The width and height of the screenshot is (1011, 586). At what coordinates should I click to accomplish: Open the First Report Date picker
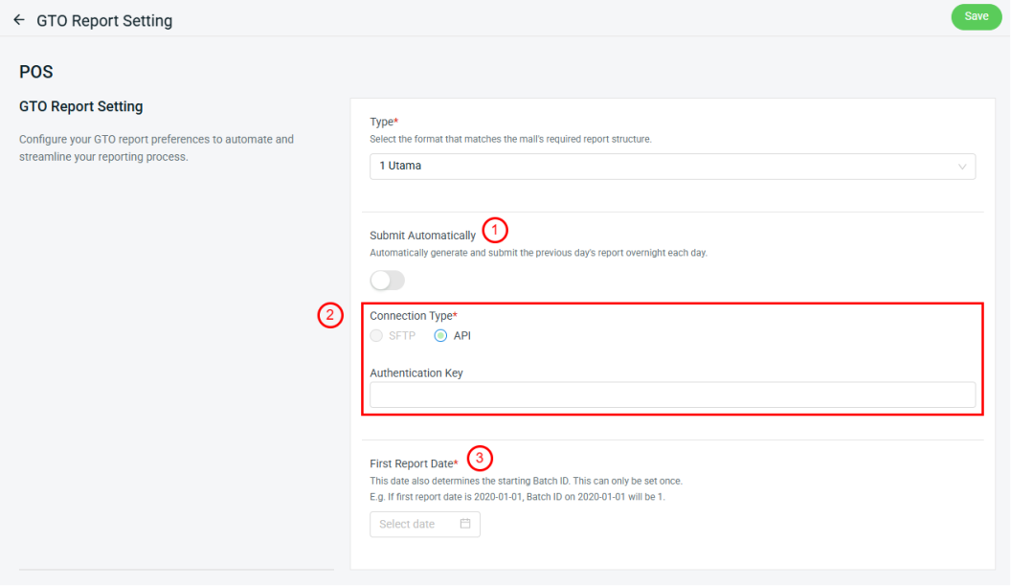tap(424, 524)
